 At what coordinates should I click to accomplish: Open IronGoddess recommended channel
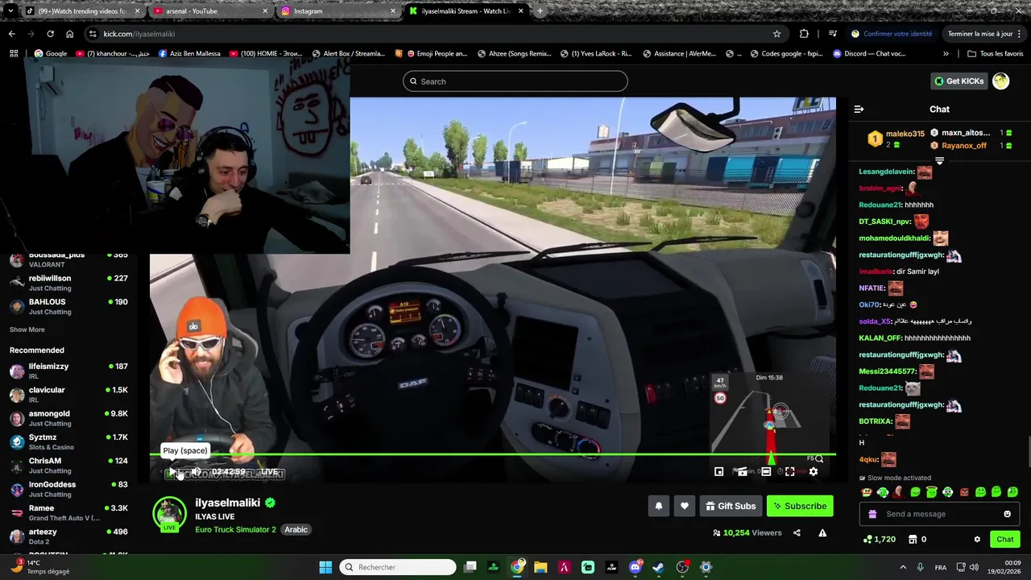(x=68, y=489)
